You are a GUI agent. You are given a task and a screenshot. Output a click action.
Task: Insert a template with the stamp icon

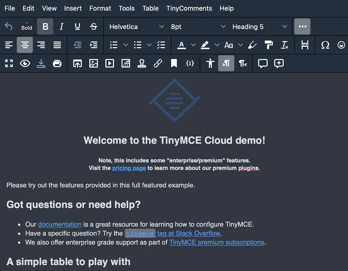pos(142,63)
